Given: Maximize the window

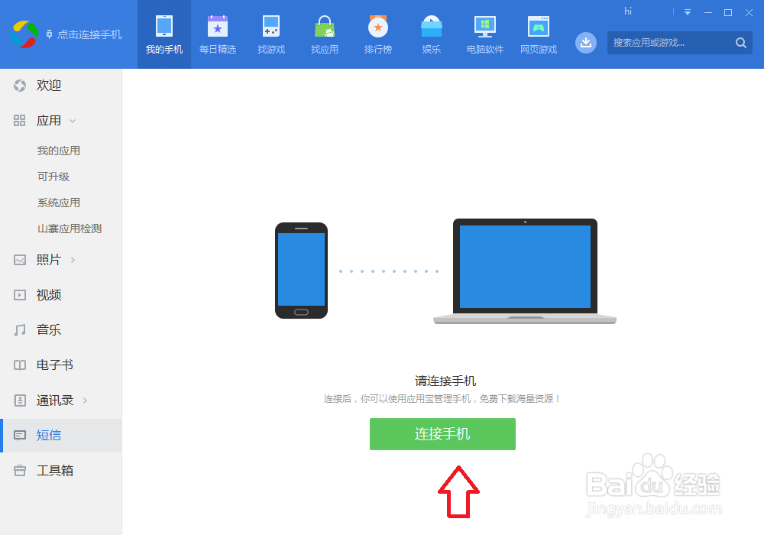Looking at the screenshot, I should [x=728, y=13].
